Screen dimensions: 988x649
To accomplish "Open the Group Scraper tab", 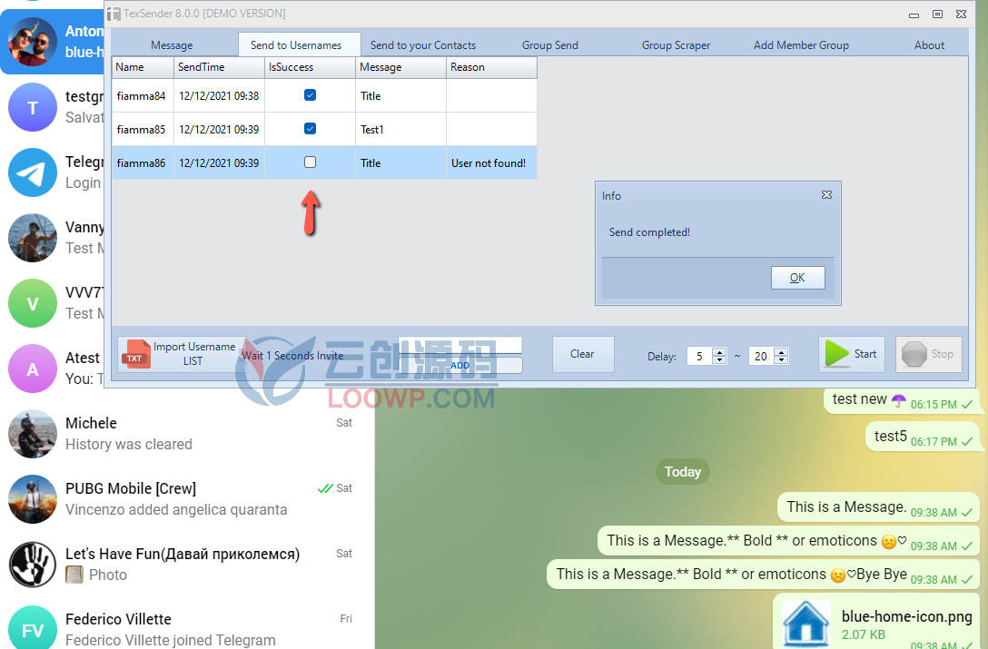I will 677,45.
